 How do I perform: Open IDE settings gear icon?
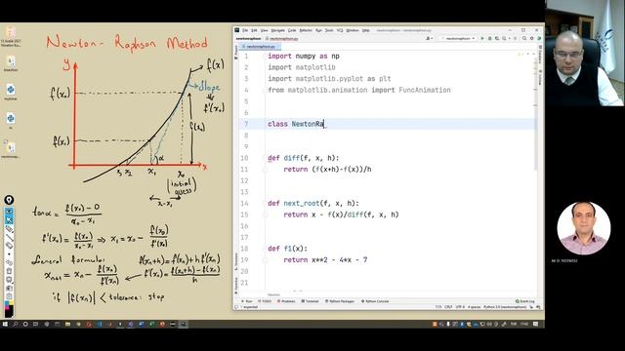(x=531, y=39)
